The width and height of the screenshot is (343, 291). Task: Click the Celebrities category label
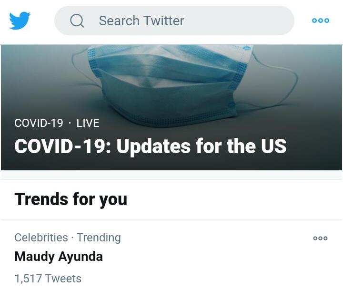click(41, 238)
